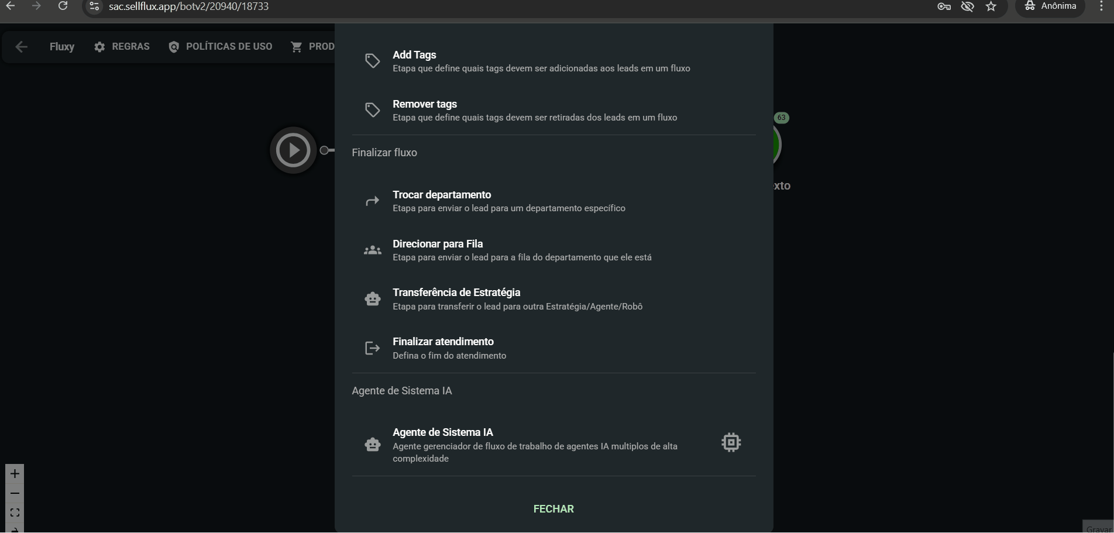This screenshot has width=1114, height=533.
Task: Click the Finalizar atendimento exit icon
Action: (372, 348)
